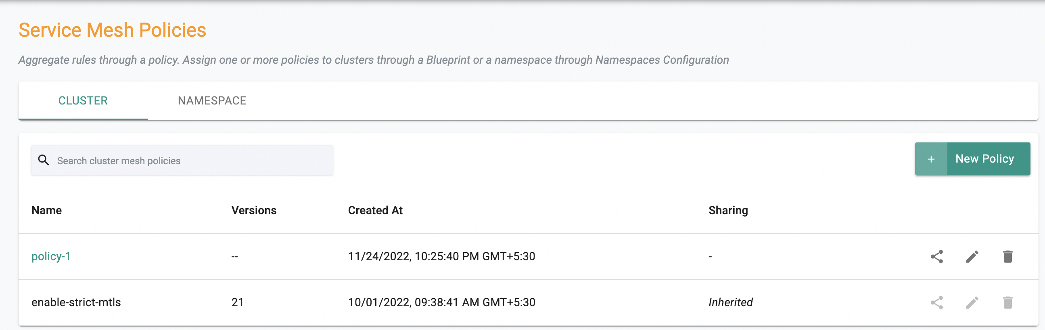Edit policy-1 using the pencil icon
The width and height of the screenshot is (1045, 330).
[972, 257]
